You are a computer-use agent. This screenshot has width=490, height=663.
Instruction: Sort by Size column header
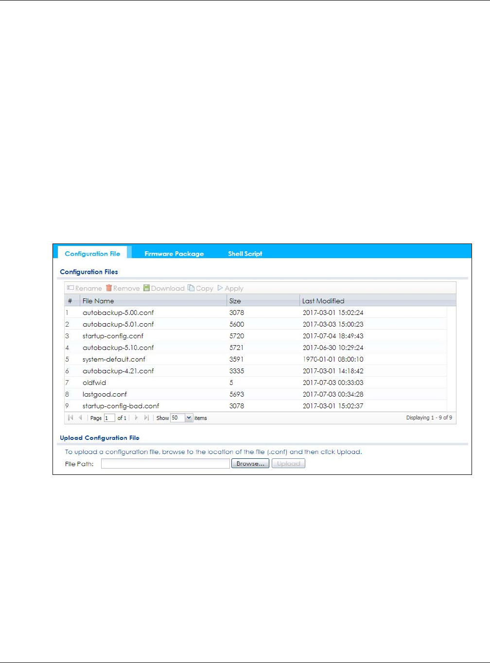point(263,301)
